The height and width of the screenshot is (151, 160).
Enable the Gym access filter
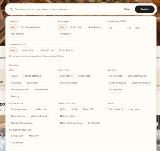pos(66,76)
